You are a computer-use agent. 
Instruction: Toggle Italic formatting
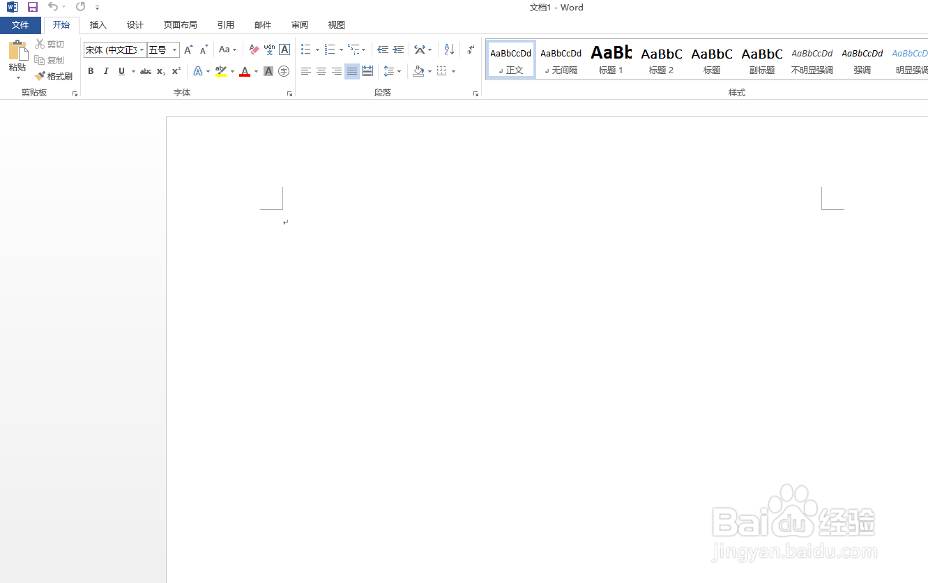(x=106, y=71)
